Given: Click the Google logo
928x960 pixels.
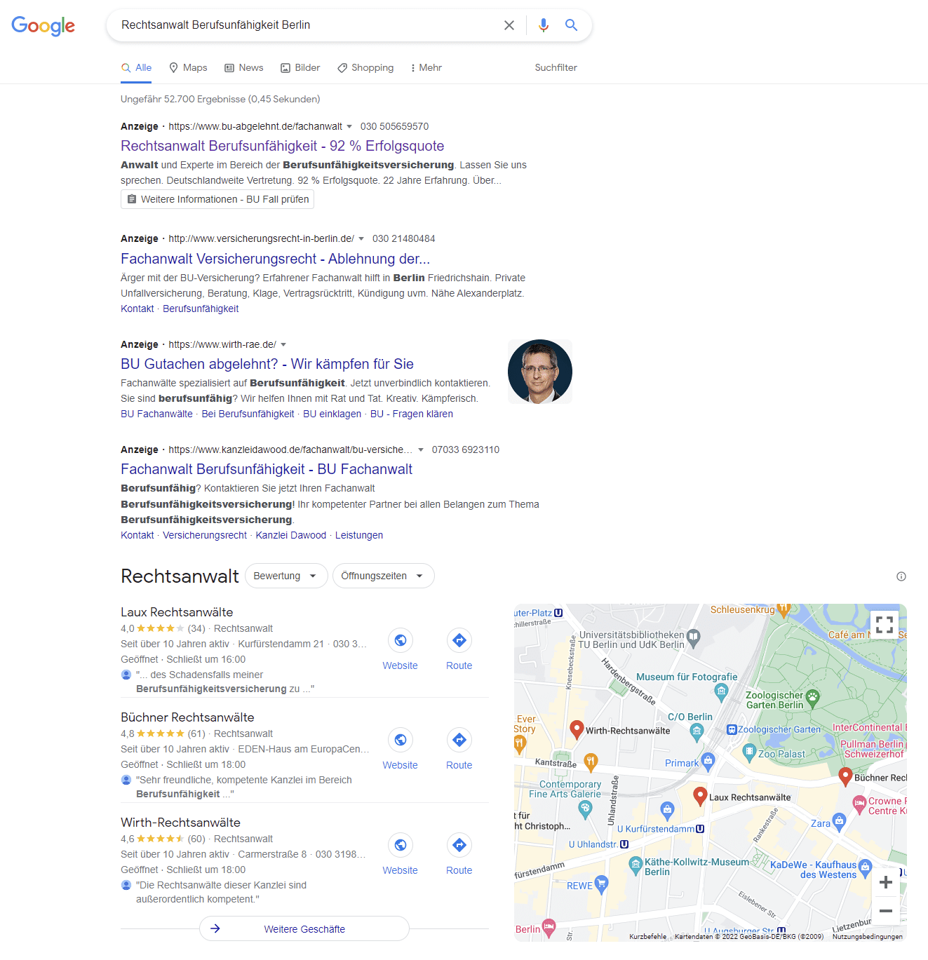Looking at the screenshot, I should pyautogui.click(x=43, y=25).
